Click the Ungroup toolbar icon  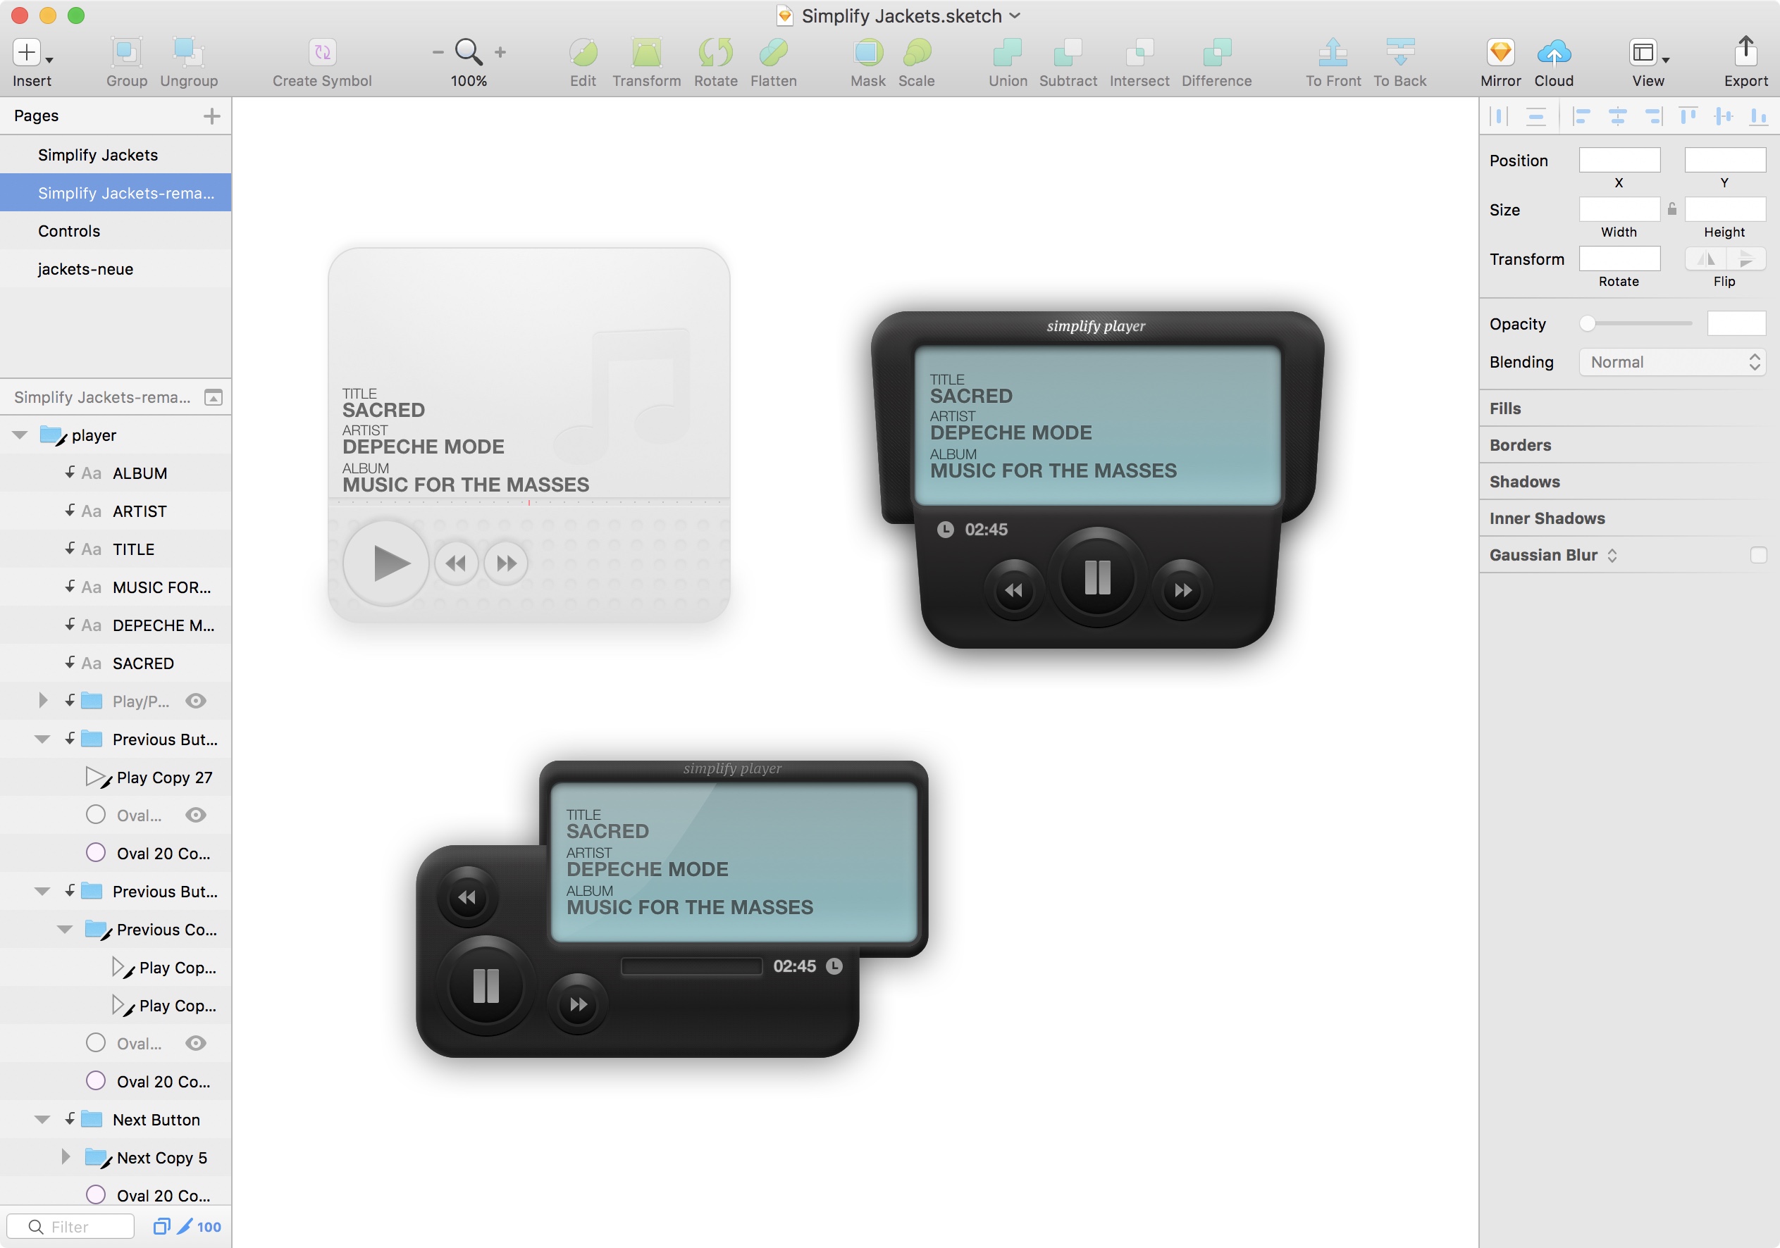(188, 53)
